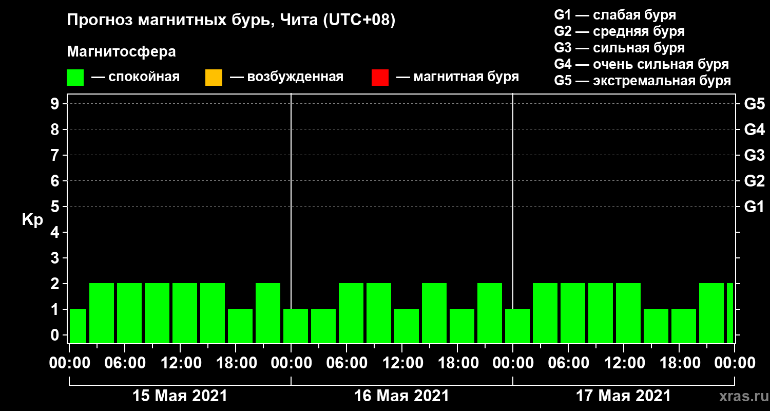Click the Kp 2 bar over 06:00, 17 May
770x411 pixels.
(573, 313)
